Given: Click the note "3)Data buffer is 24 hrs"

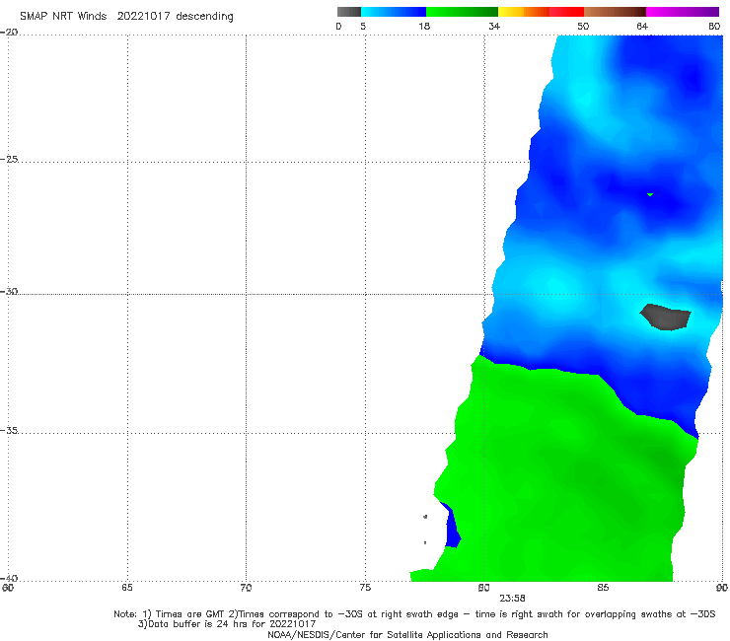Looking at the screenshot, I should pos(227,624).
